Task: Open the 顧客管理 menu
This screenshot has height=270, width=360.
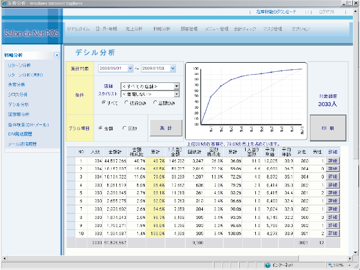Action: tap(189, 29)
